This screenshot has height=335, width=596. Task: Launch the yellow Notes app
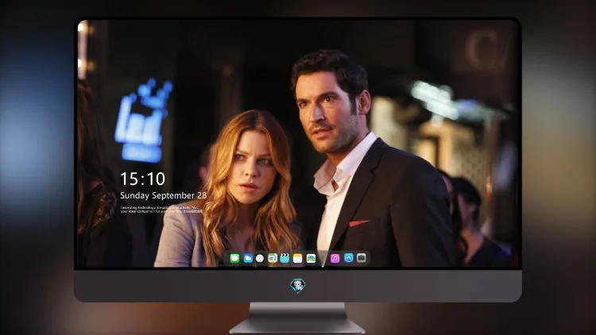pyautogui.click(x=298, y=258)
